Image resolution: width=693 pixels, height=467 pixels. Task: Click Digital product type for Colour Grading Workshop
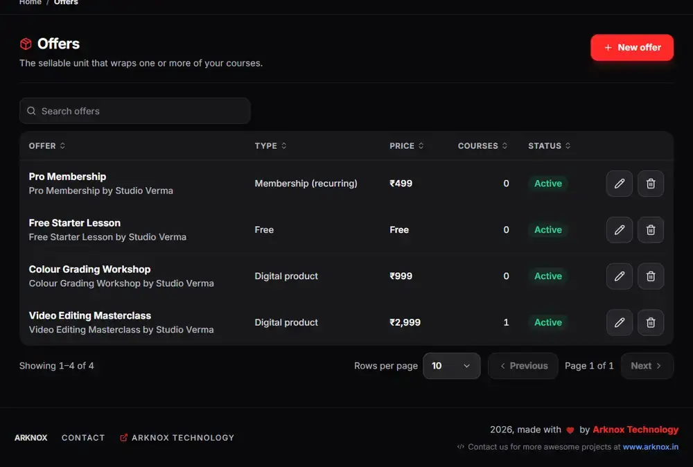point(286,276)
